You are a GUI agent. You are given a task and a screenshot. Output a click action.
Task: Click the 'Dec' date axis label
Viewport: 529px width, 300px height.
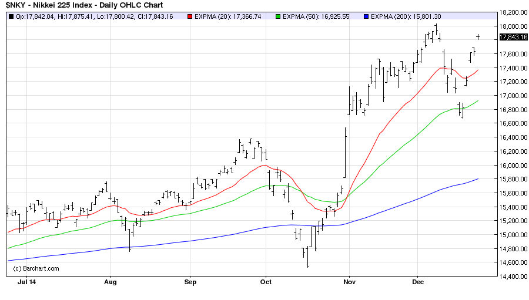click(418, 282)
